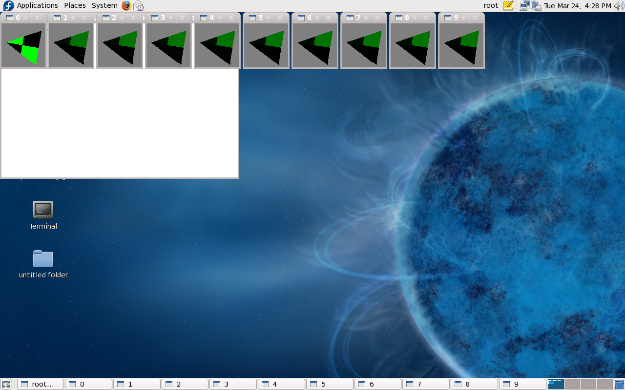Screen dimensions: 625x390
Task: Open the Tomboy sticky notes applet
Action: point(508,5)
